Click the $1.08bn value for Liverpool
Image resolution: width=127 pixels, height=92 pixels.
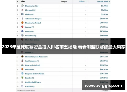pyautogui.click(x=104, y=10)
